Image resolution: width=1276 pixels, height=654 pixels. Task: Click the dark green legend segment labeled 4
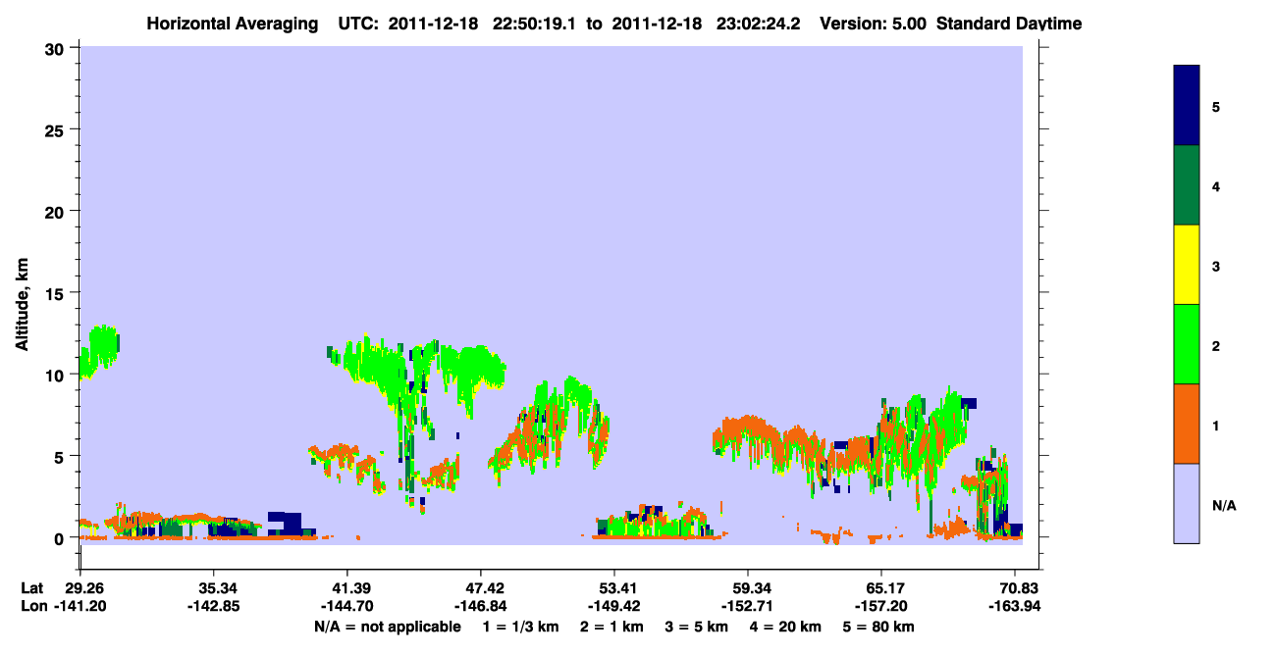(1187, 185)
